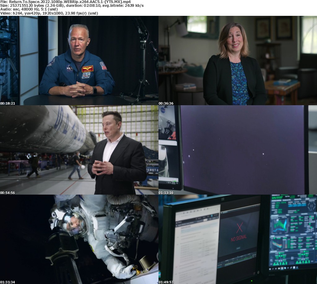
Task: Click the 01:31:34 timestamp label
Action: click(x=7, y=282)
